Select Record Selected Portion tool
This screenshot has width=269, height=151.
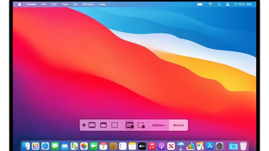141,125
